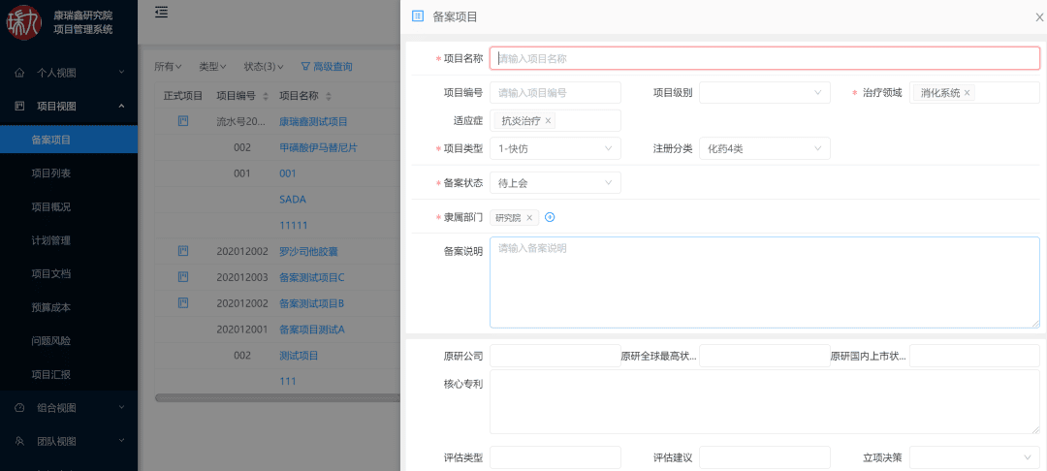Viewport: 1047px width, 471px height.
Task: Open the 甲磺酸伊马替尼片 link
Action: 318,147
